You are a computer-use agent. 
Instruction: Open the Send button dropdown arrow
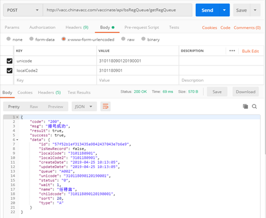tap(224, 10)
